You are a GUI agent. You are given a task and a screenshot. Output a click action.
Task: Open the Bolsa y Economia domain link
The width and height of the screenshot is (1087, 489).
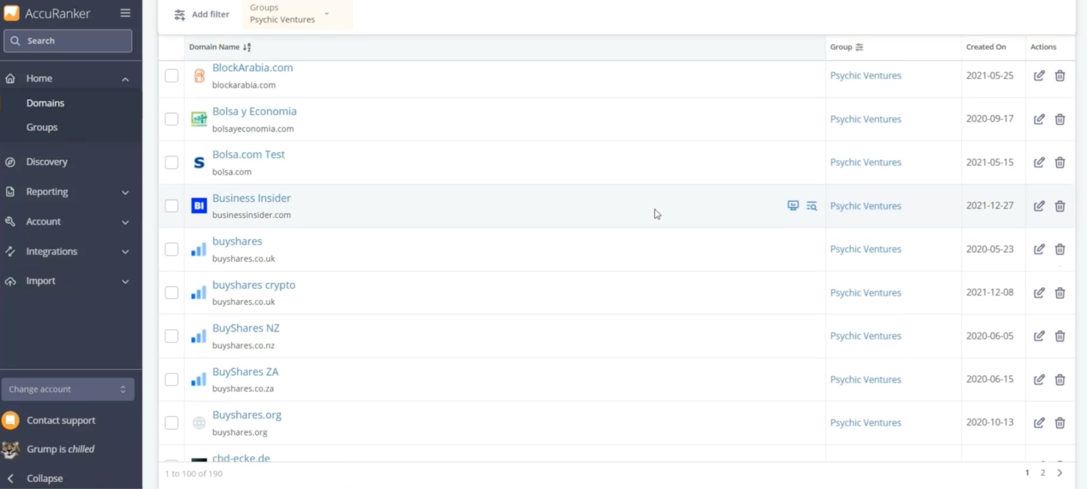click(254, 111)
